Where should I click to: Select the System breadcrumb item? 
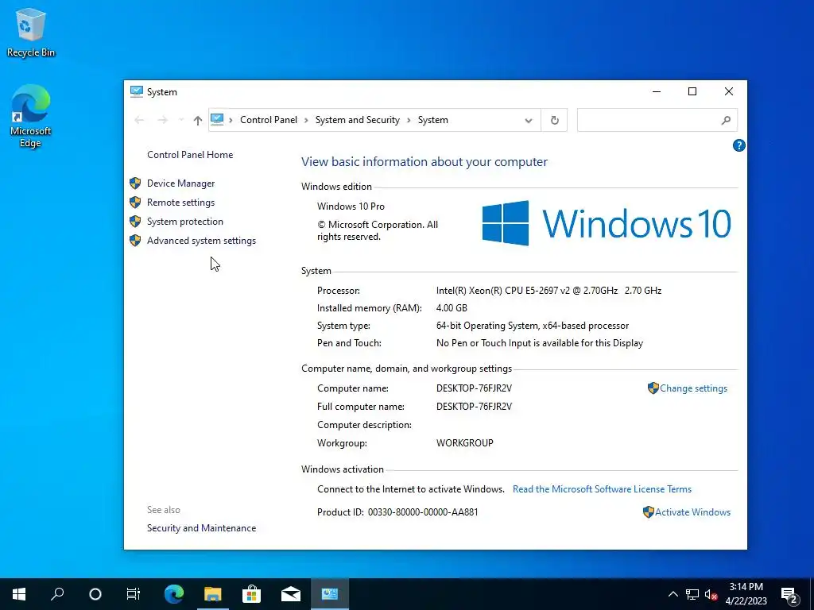[x=433, y=120]
